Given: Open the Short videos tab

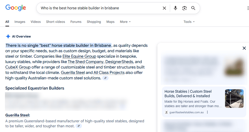Looking at the screenshot, I should [x=55, y=22].
